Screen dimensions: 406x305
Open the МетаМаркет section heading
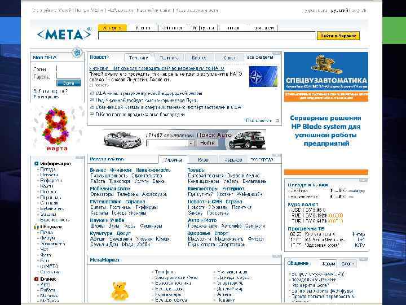105,260
